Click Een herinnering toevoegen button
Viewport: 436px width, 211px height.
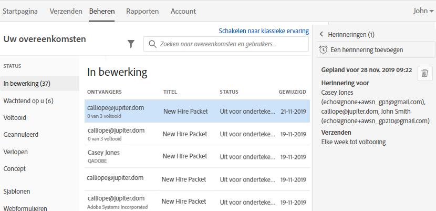(x=376, y=49)
